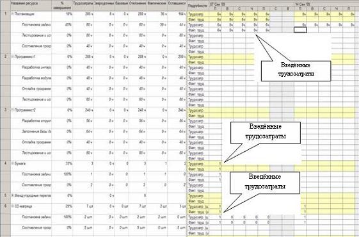Collapse the Программист1 resource group

13,56
